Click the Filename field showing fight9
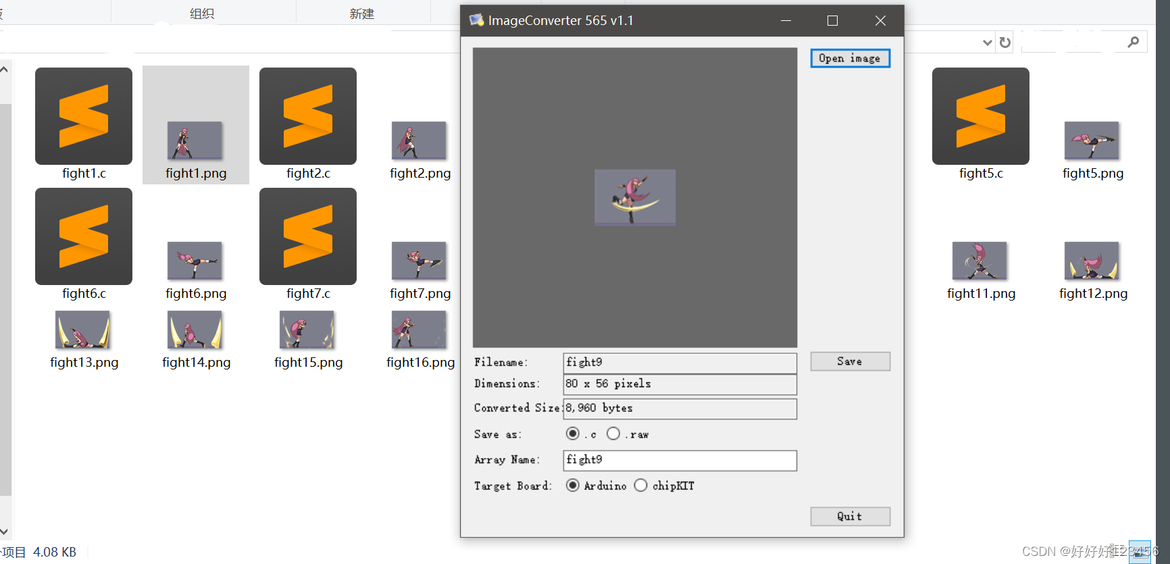The width and height of the screenshot is (1170, 564). pyautogui.click(x=680, y=363)
